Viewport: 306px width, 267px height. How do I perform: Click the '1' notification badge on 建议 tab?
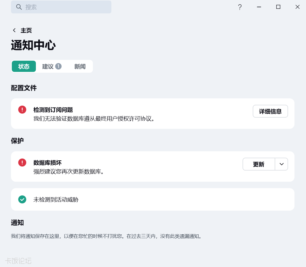click(x=58, y=66)
